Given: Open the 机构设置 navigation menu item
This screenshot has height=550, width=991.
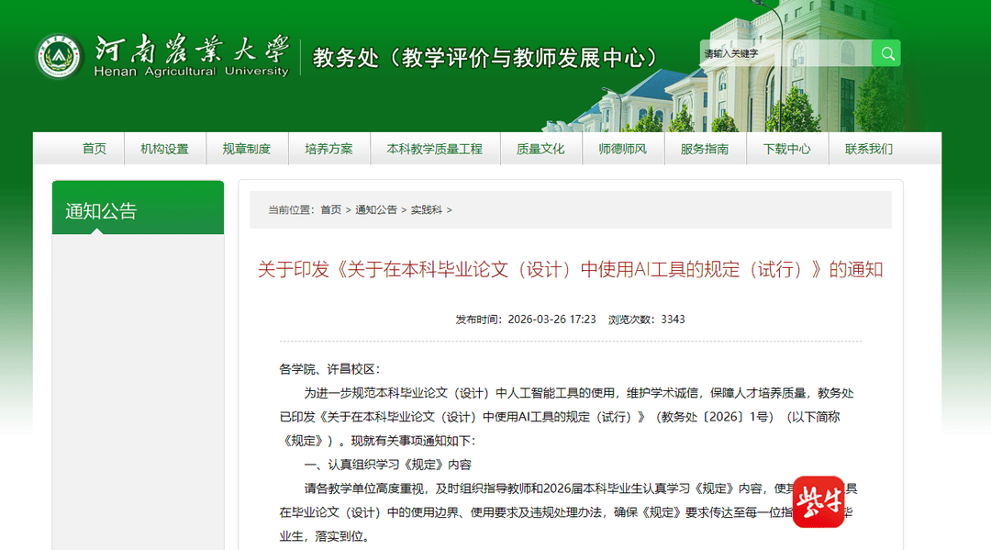Looking at the screenshot, I should [164, 148].
